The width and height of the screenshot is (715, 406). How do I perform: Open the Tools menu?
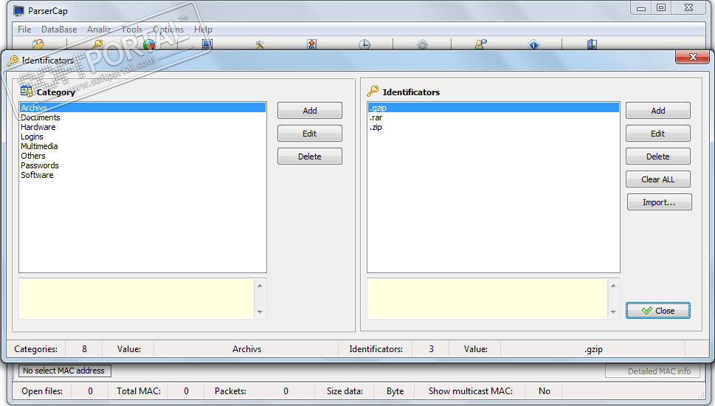point(132,30)
